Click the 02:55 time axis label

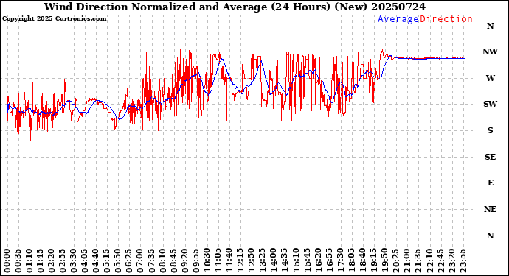tap(62, 261)
